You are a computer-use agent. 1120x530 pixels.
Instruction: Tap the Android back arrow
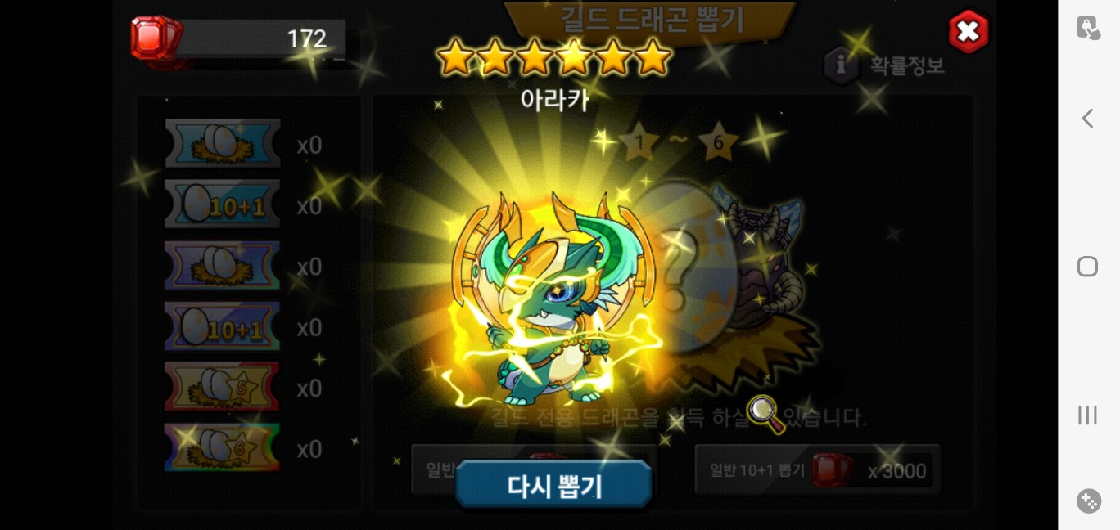(x=1088, y=119)
